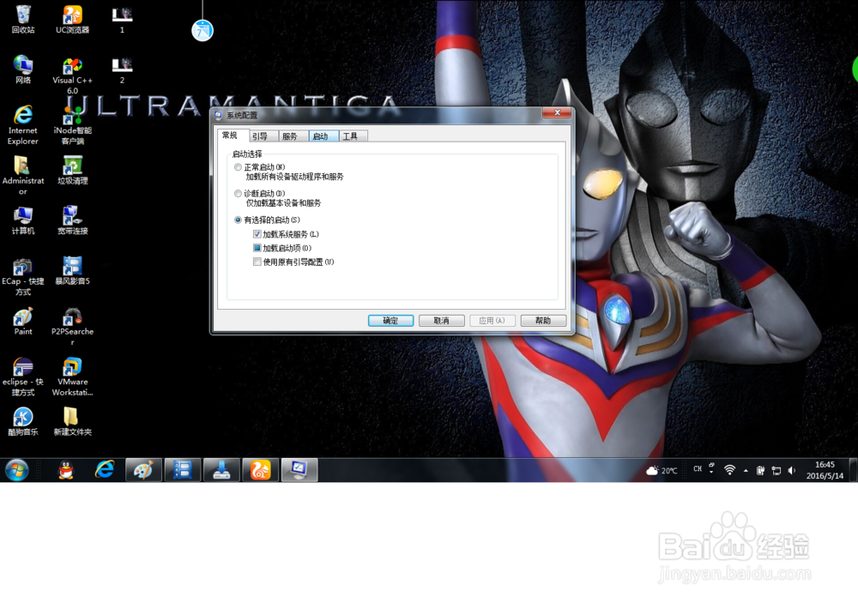Open the weather 20℃ tray widget
858x603 pixels.
[x=662, y=471]
